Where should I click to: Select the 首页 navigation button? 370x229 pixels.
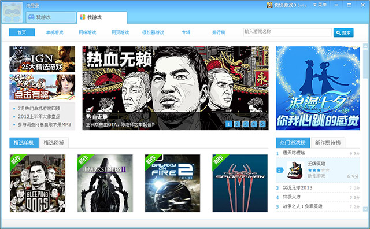22,32
